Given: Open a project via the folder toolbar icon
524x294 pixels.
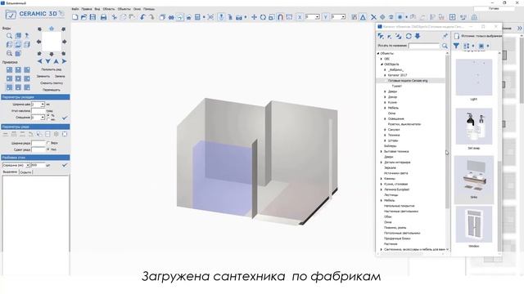Looking at the screenshot, I should 84,17.
